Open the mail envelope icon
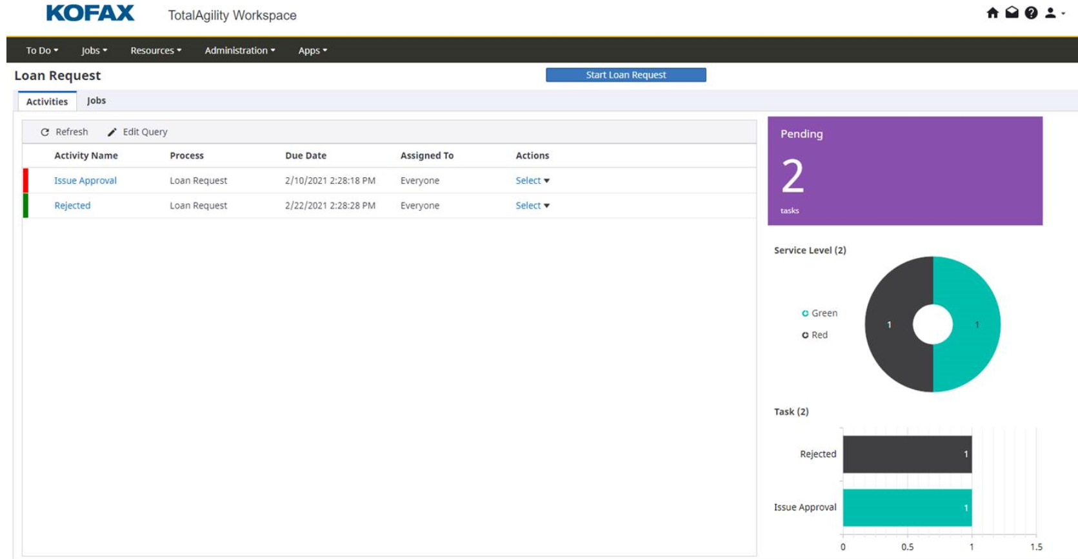The height and width of the screenshot is (559, 1078). pos(1012,13)
